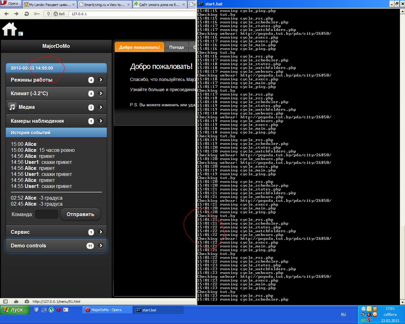The height and width of the screenshot is (324, 405).
Task: Switch to the Погода tab
Action: [x=176, y=47]
